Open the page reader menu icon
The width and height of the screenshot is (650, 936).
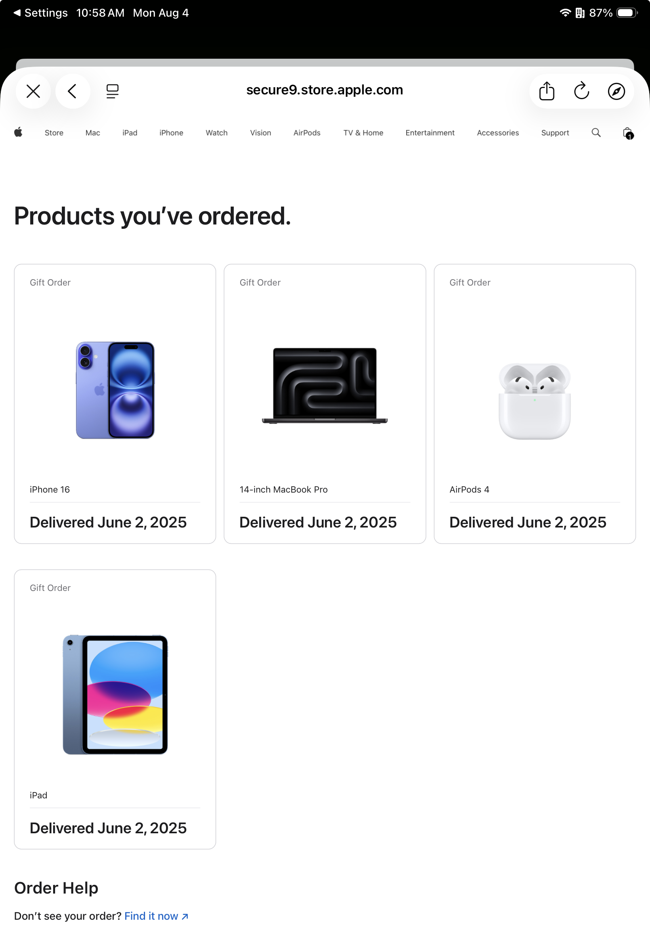coord(112,91)
